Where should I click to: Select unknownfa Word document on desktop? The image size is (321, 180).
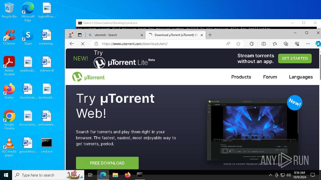click(47, 118)
